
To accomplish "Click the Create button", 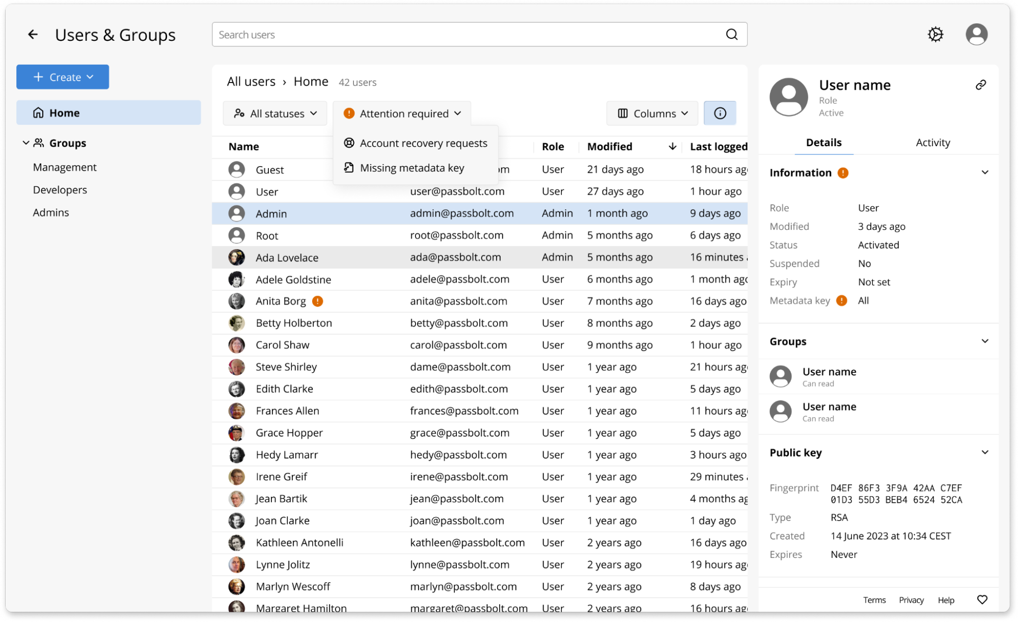I will click(63, 77).
